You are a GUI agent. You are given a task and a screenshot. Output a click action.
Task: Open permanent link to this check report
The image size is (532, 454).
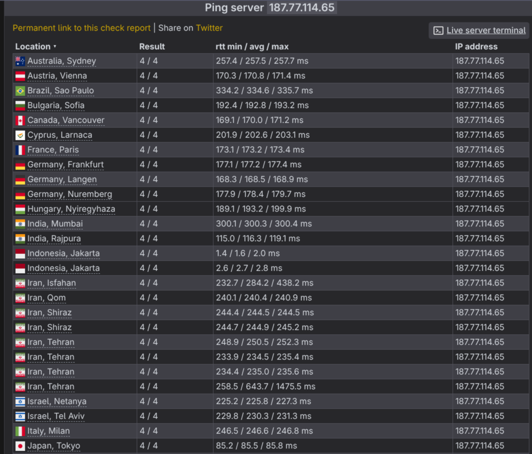pos(82,28)
